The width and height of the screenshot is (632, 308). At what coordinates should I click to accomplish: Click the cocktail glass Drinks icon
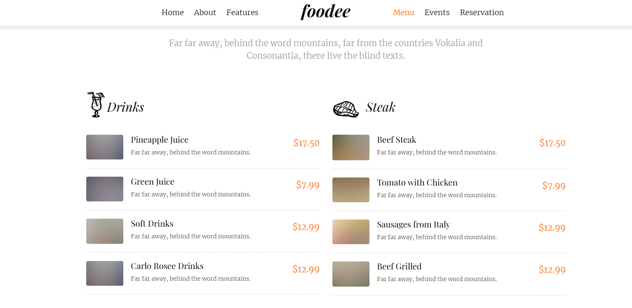(96, 104)
